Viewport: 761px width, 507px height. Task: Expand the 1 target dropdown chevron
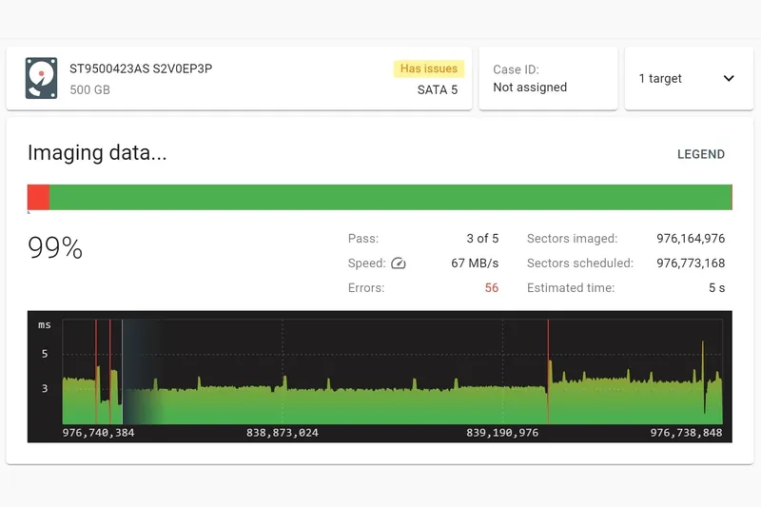tap(729, 78)
